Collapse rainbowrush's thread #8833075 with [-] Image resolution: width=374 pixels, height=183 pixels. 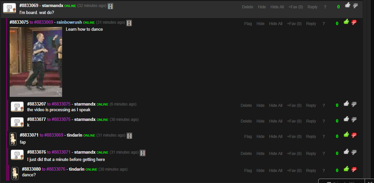(x=129, y=23)
